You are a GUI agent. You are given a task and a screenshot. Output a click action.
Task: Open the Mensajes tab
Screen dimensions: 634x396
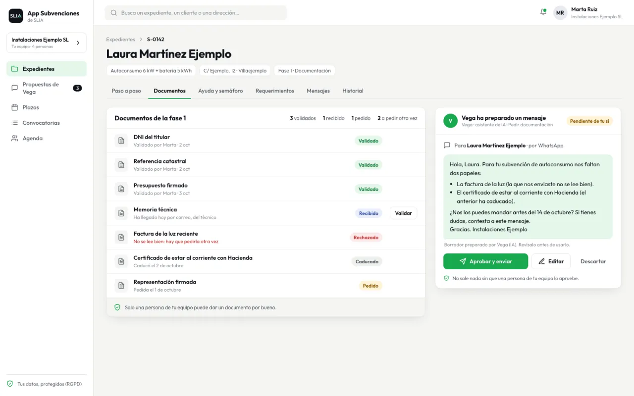point(318,91)
